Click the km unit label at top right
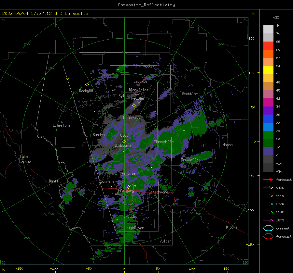The image size is (293, 273). (255, 14)
